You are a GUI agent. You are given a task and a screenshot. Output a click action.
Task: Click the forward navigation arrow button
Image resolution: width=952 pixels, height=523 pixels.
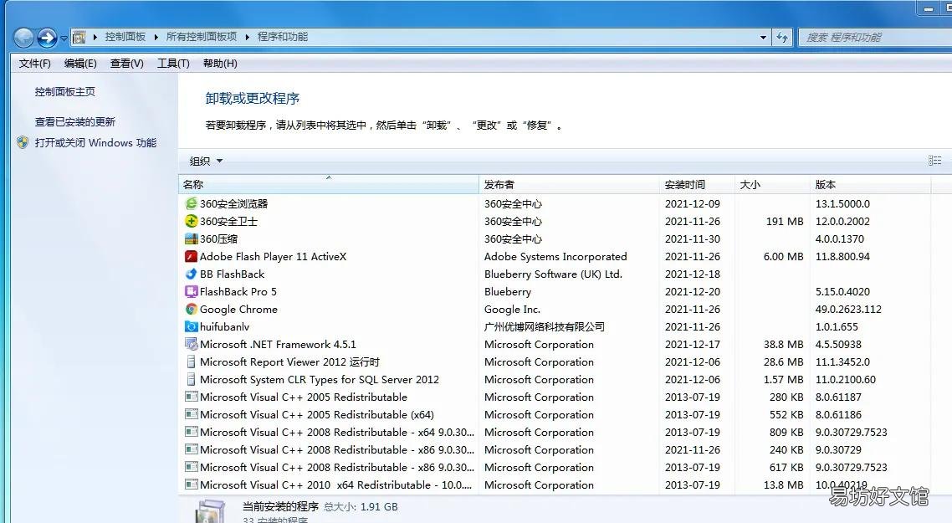point(47,38)
